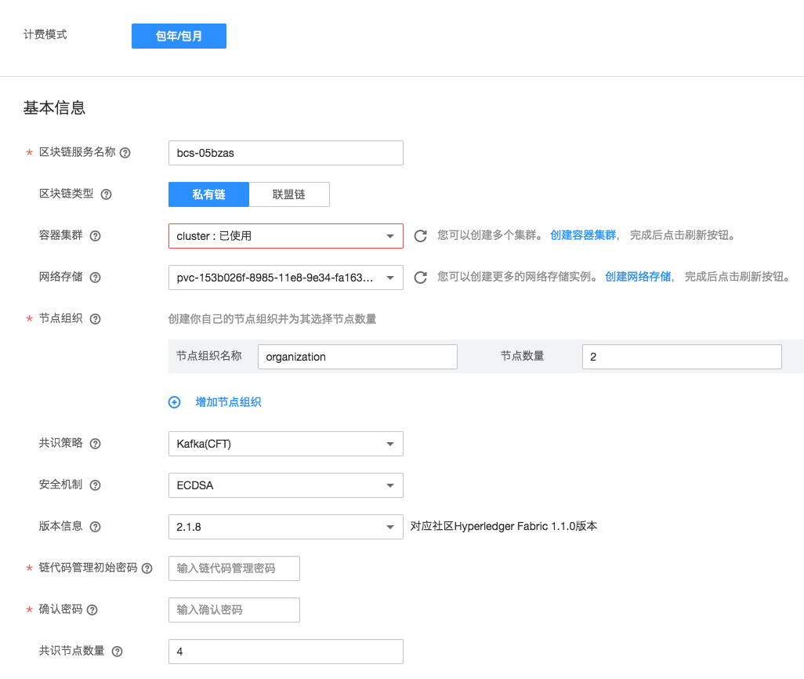Viewport: 804px width, 679px height.
Task: Choose 包年/包月 billing mode
Action: (x=179, y=36)
